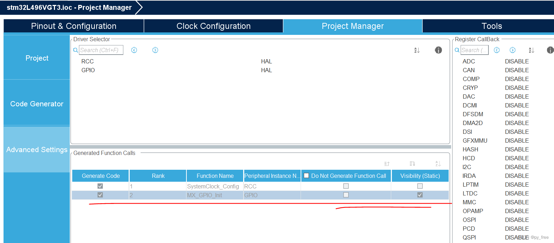The height and width of the screenshot is (243, 554).
Task: Select the MX_GPIO_Init function name cell
Action: (x=215, y=195)
